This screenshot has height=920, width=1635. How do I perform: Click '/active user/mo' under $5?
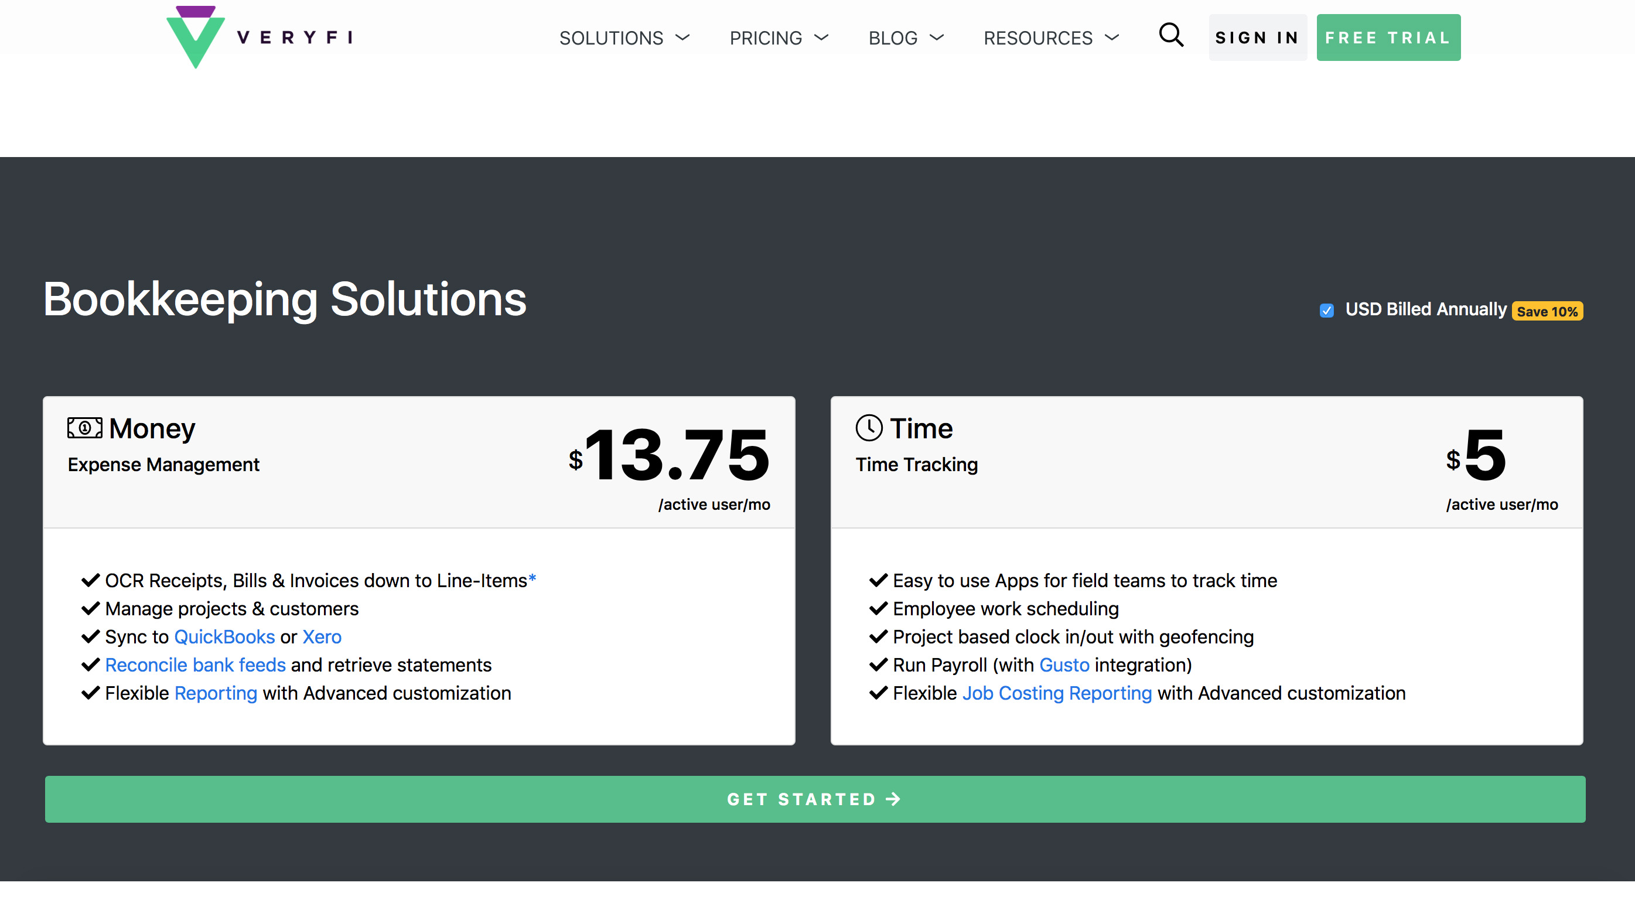(1501, 505)
